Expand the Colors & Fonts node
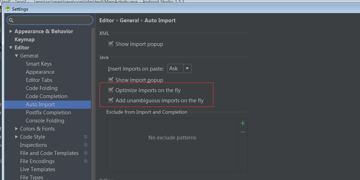The width and height of the screenshot is (360, 180). coord(17,129)
